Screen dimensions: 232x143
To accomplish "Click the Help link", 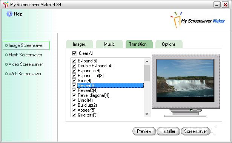I will coord(18,14).
